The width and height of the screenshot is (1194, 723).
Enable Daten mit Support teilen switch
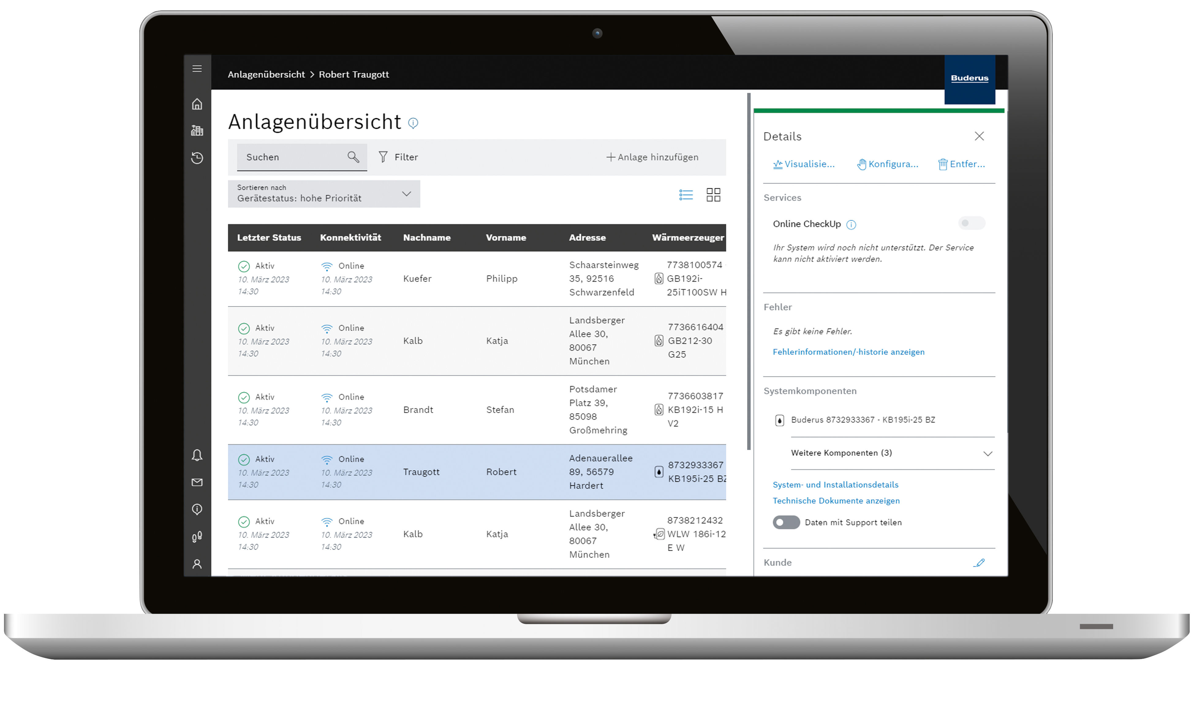pyautogui.click(x=786, y=523)
